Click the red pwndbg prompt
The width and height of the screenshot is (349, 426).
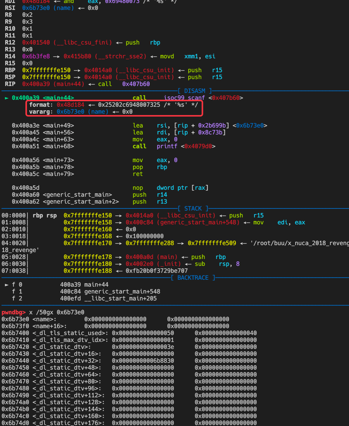[x=13, y=312]
